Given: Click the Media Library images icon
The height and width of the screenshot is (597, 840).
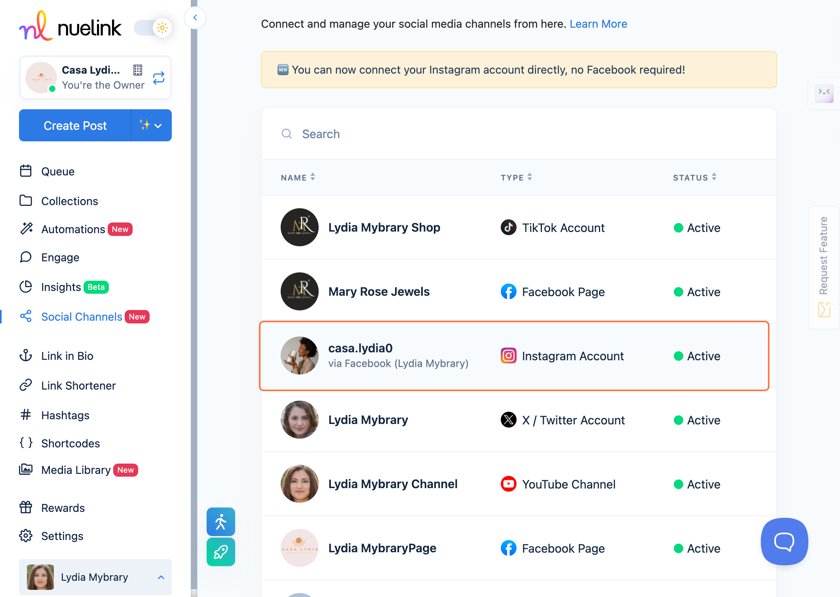Looking at the screenshot, I should [26, 469].
